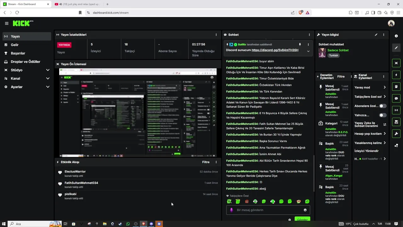This screenshot has height=227, width=403.
Task: Click the microphone icon in message box
Action: [x=231, y=210]
